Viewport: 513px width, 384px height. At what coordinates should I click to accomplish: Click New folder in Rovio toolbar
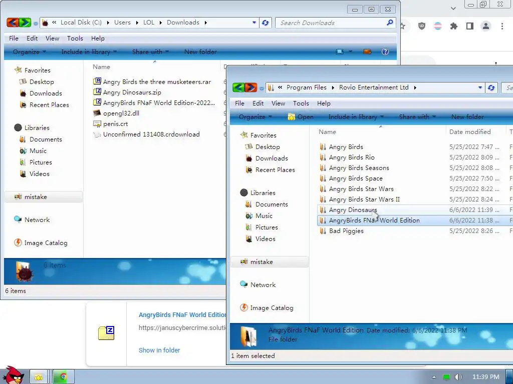(x=467, y=116)
